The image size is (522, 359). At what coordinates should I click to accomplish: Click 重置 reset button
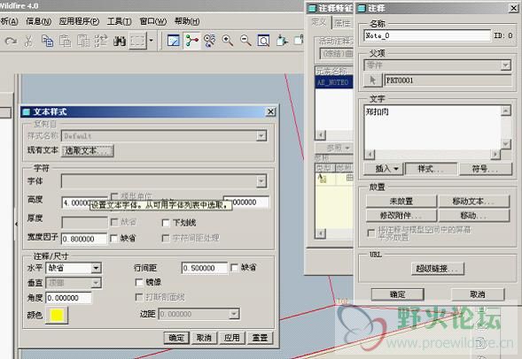point(260,338)
